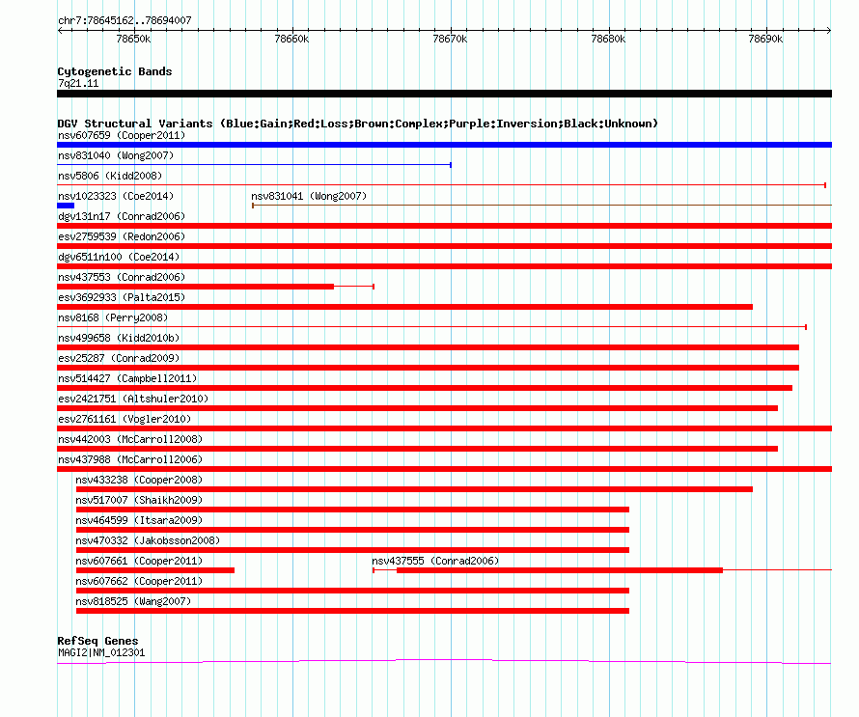Click the nsv499658 (Kidd2010b) variant label
The height and width of the screenshot is (717, 859).
point(119,338)
